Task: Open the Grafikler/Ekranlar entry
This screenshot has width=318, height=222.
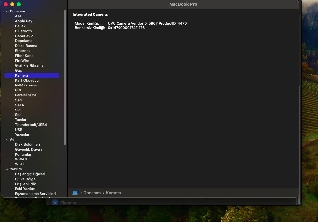Action: pyautogui.click(x=30, y=65)
